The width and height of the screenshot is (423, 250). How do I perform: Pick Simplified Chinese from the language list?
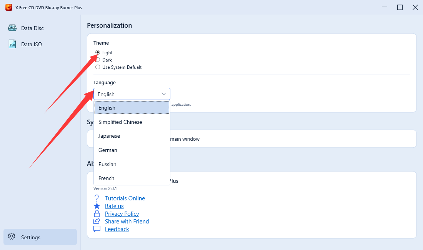[x=132, y=122]
